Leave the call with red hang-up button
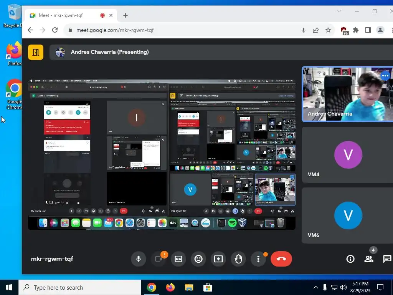This screenshot has width=393, height=295. [x=281, y=259]
